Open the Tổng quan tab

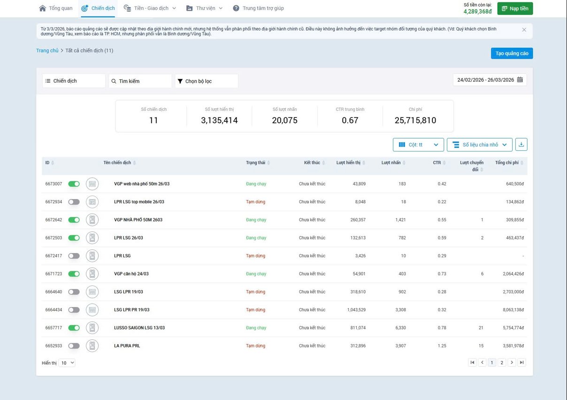56,8
